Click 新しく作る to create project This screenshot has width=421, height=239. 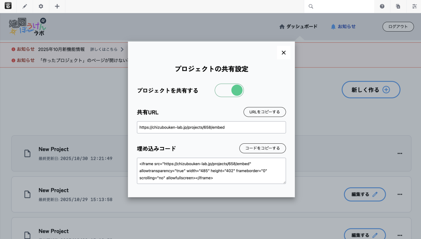point(370,90)
